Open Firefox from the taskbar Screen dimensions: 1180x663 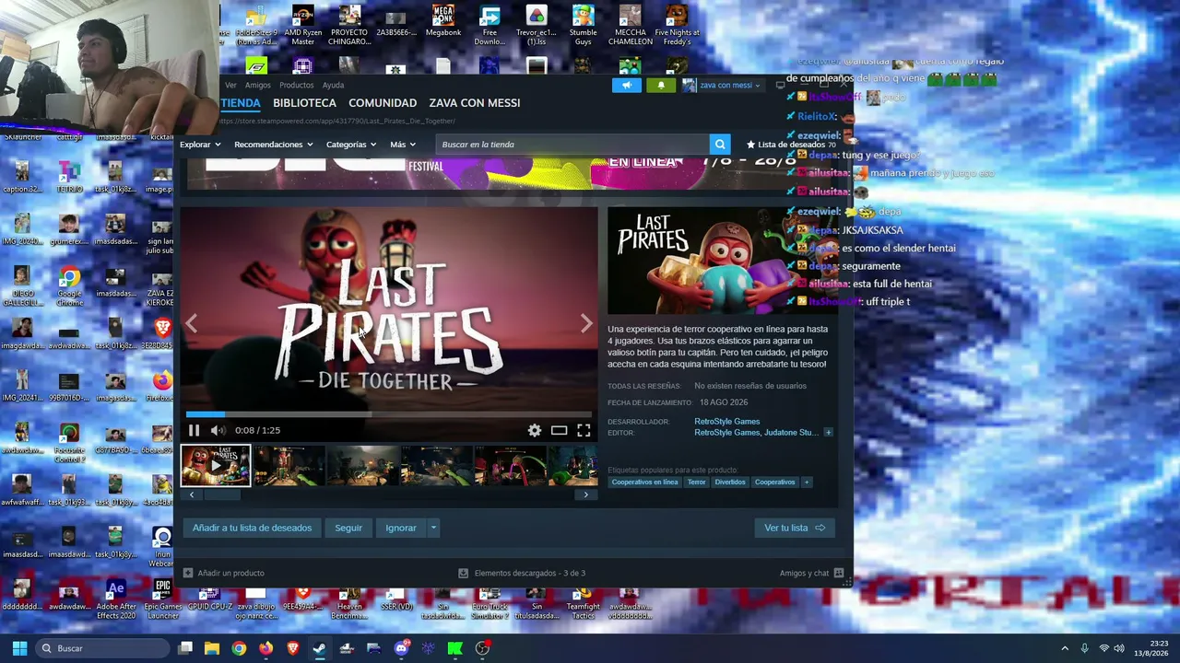tap(265, 648)
